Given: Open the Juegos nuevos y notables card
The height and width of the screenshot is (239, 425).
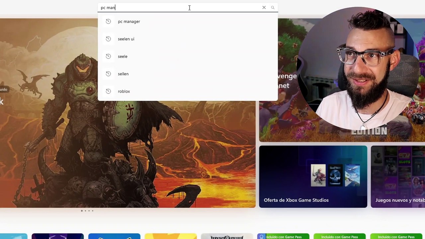Looking at the screenshot, I should 398,177.
